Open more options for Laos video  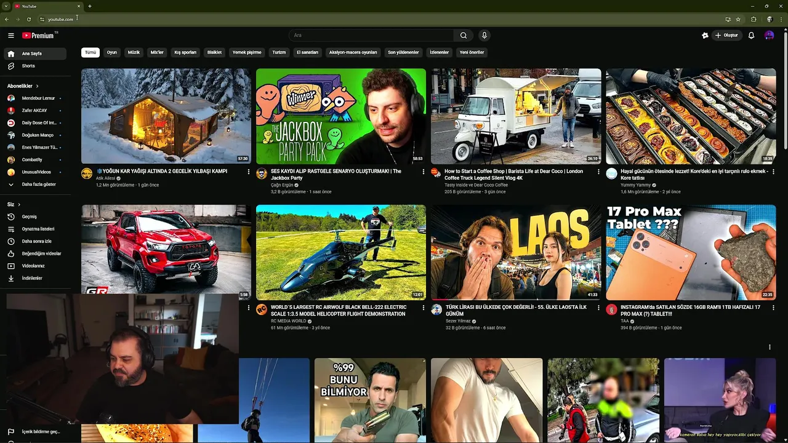pyautogui.click(x=598, y=308)
